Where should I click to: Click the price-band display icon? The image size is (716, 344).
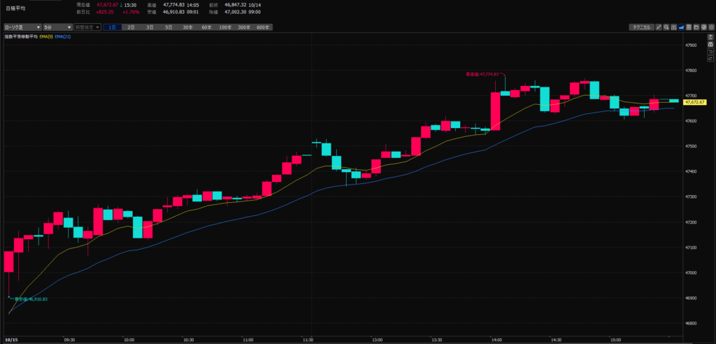tap(674, 27)
